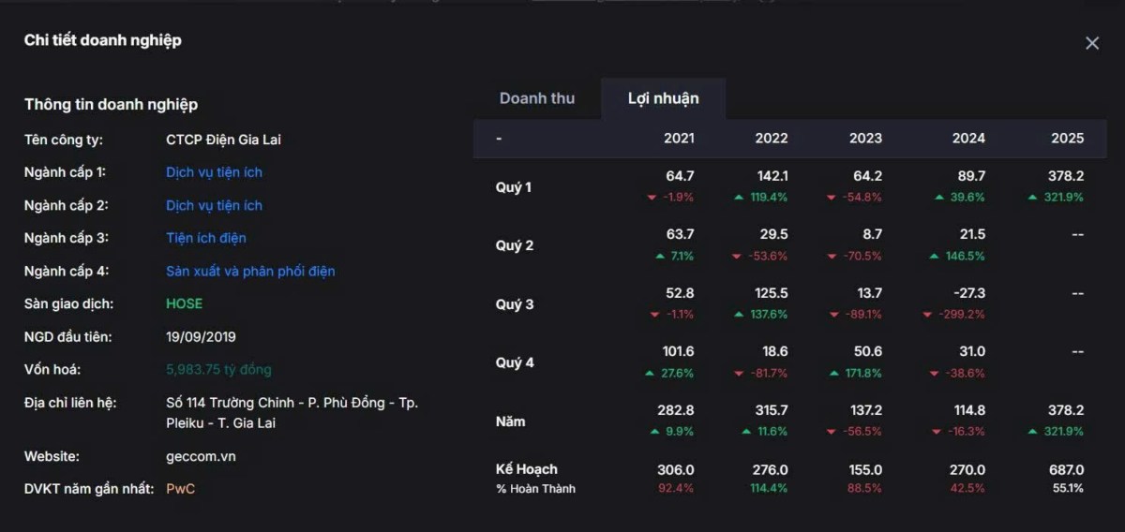Screen dimensions: 1125x532
Task: Click the Tiện ích điện link
Action: tap(206, 238)
